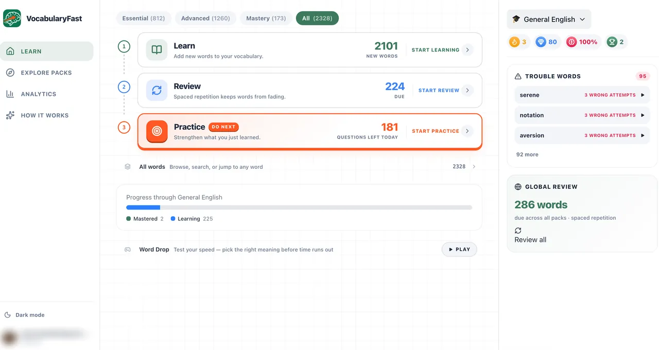The image size is (659, 350).
Task: Open Analytics in the sidebar
Action: (47, 94)
